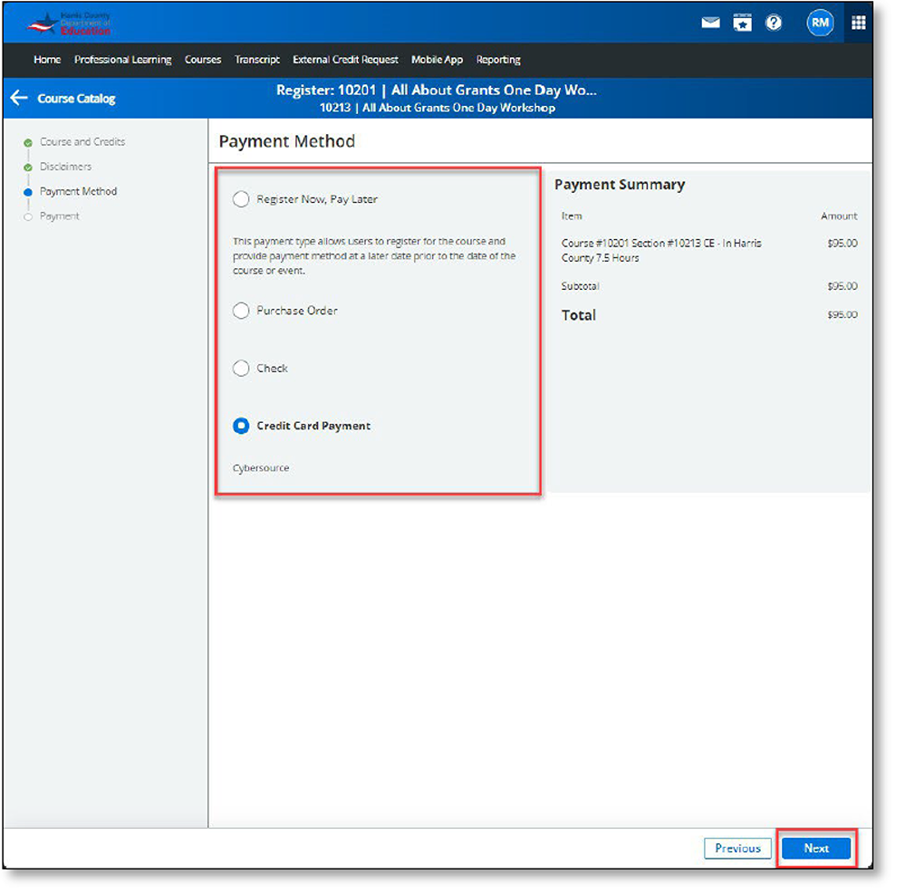Navigate to the Transcript menu item

(257, 60)
